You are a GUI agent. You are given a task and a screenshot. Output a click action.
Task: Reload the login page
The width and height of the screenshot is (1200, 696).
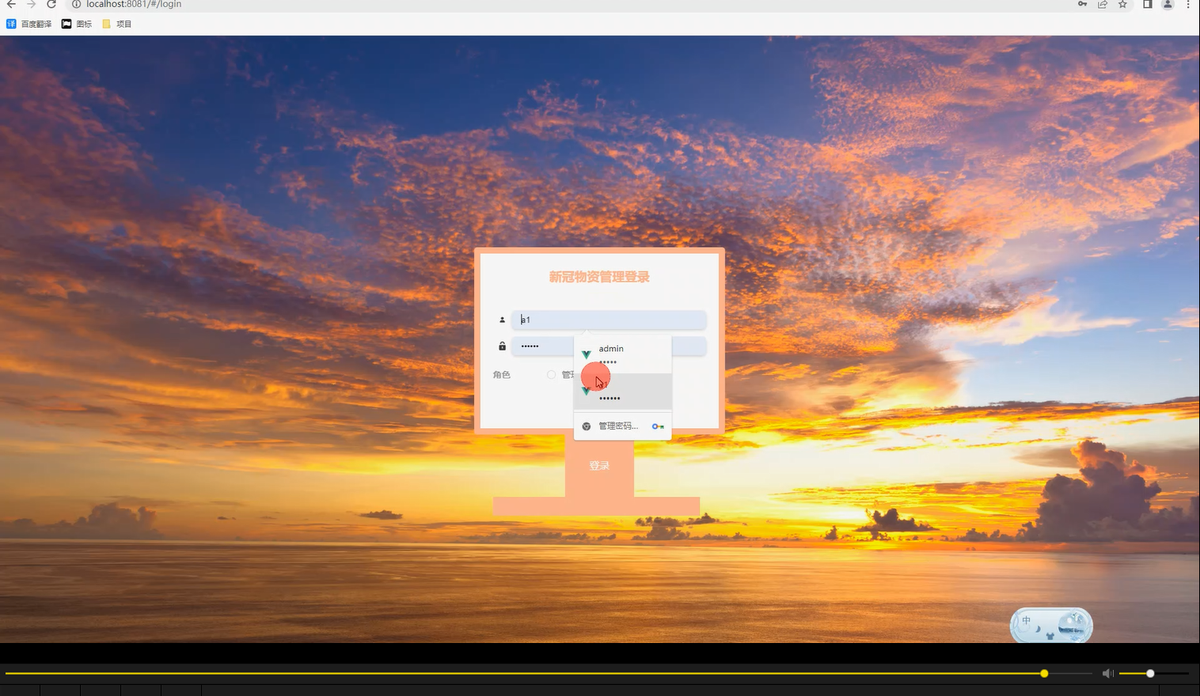coord(51,4)
